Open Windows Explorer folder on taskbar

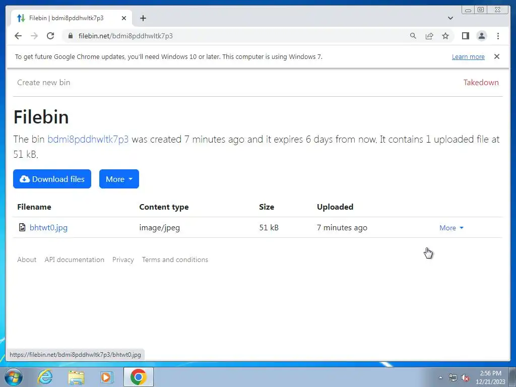[x=76, y=377]
